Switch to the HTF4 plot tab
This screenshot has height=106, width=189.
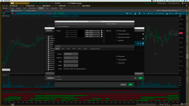click(74, 49)
